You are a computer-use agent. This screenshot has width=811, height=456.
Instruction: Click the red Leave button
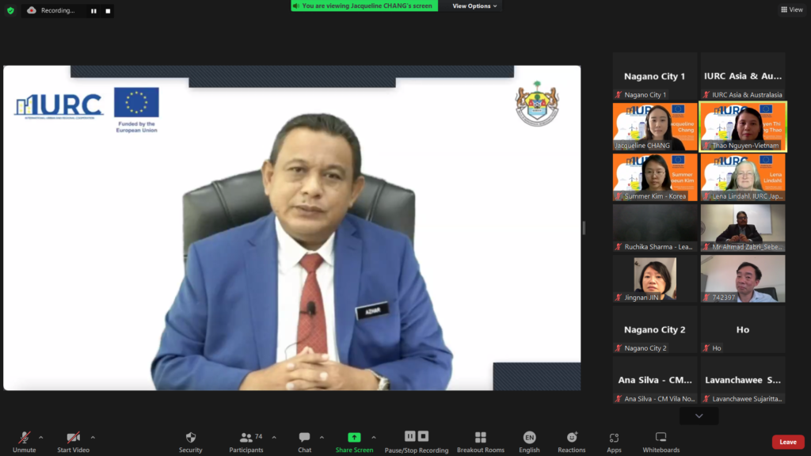click(787, 442)
